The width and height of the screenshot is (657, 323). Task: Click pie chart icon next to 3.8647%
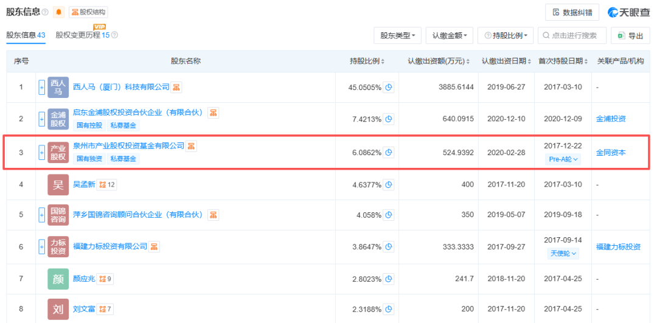click(x=389, y=247)
